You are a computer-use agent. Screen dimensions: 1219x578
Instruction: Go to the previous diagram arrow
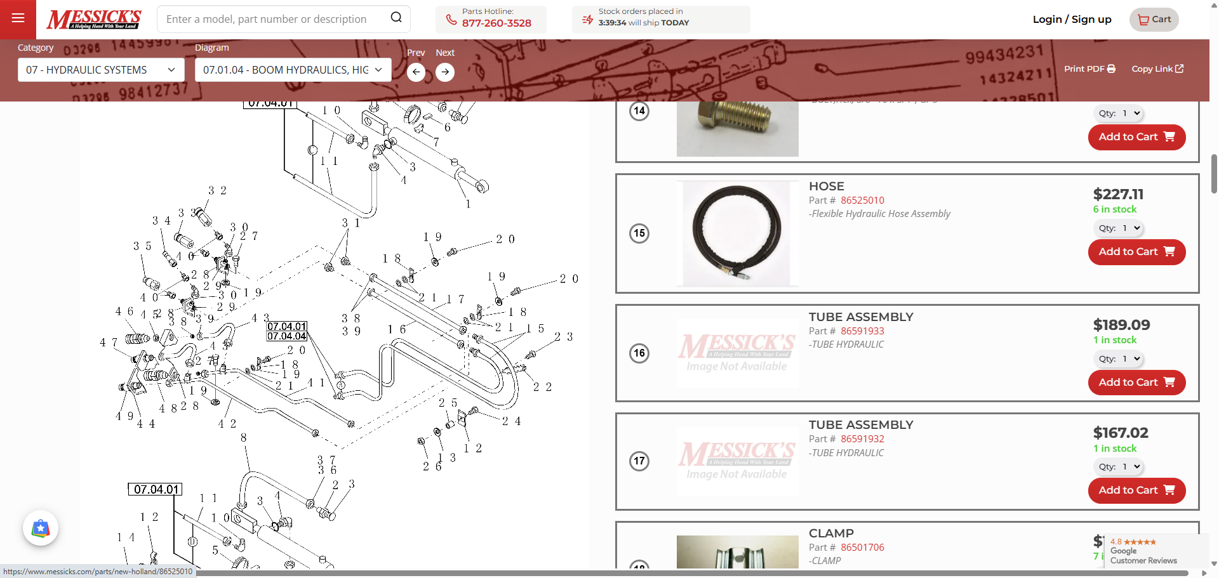416,72
